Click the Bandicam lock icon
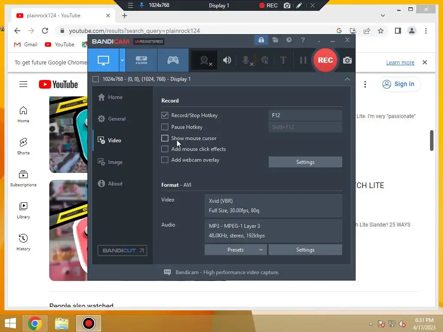The height and width of the screenshot is (332, 443). [x=261, y=40]
